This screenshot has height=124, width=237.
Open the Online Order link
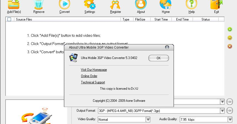click(x=89, y=76)
